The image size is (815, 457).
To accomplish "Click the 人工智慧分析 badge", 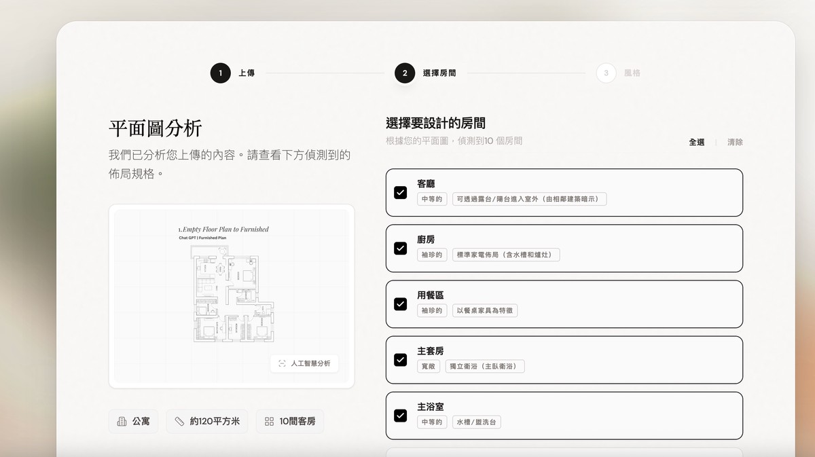I will [x=304, y=363].
